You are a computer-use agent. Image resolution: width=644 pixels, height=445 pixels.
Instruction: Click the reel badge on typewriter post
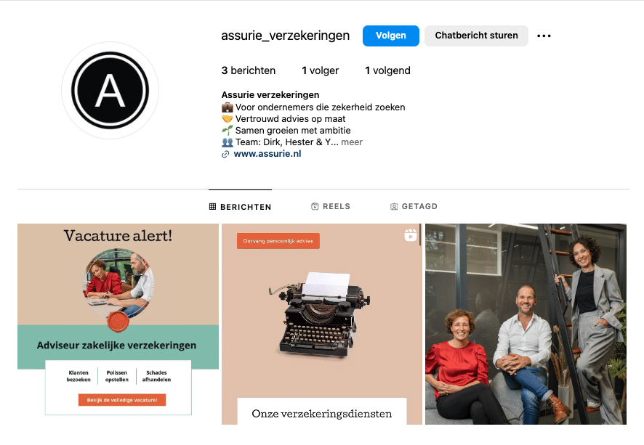410,235
